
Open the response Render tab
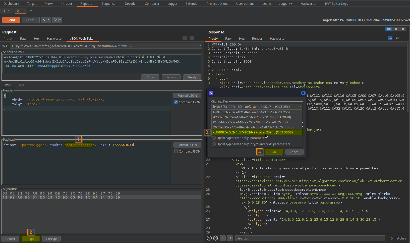pos(257,38)
